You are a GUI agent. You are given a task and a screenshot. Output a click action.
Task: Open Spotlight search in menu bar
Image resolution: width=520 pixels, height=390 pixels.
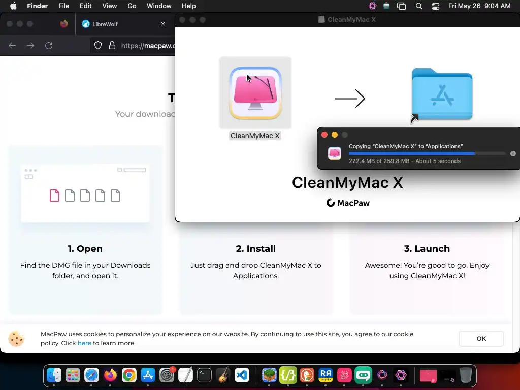pyautogui.click(x=419, y=6)
